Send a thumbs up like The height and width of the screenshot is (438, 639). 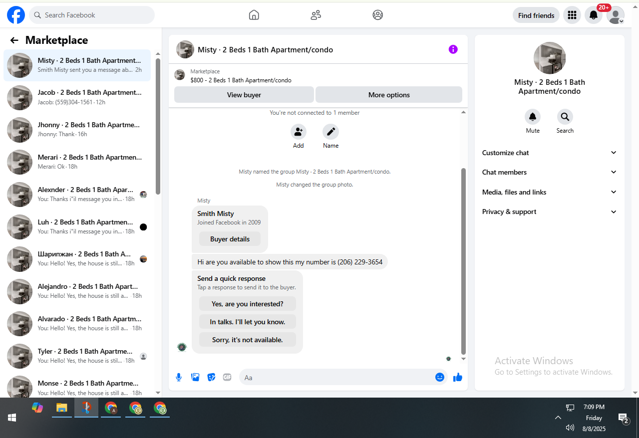pos(458,378)
